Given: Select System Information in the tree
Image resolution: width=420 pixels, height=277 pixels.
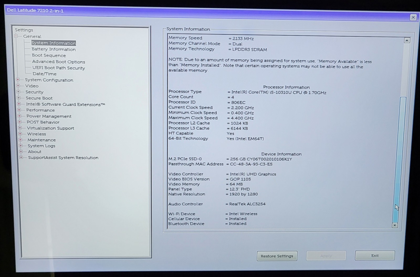Looking at the screenshot, I should click(x=54, y=43).
